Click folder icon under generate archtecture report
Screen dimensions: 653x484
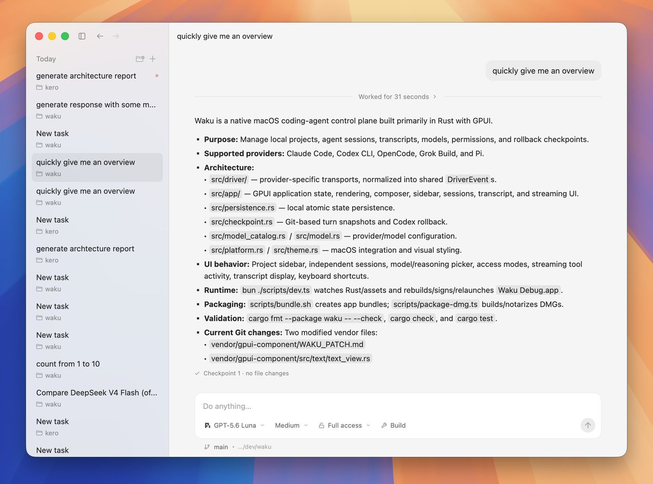pos(39,260)
